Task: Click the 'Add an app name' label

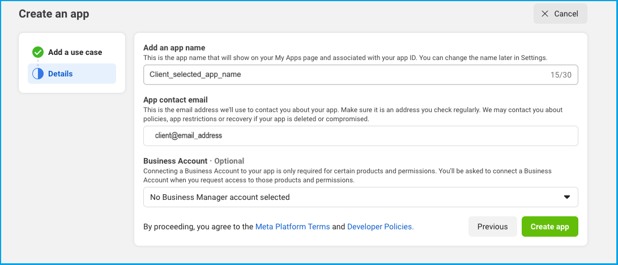Action: pos(174,48)
